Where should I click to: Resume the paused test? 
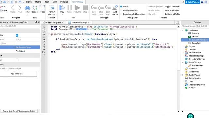pos(77,9)
